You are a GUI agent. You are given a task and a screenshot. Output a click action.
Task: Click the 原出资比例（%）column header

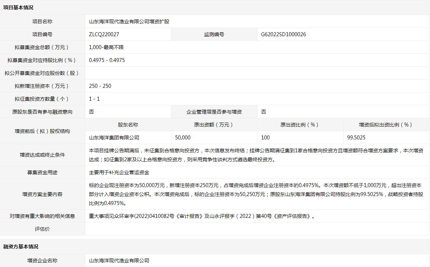click(300, 125)
